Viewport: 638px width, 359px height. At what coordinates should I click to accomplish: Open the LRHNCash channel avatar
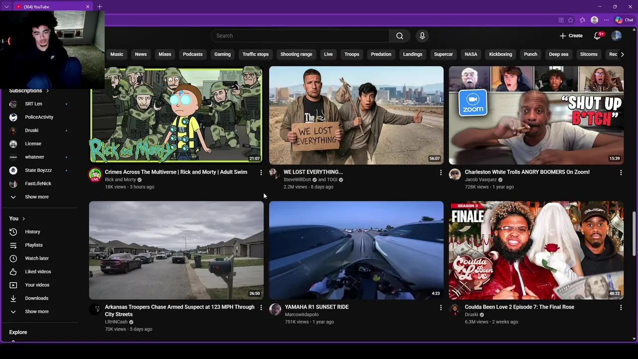tap(95, 309)
